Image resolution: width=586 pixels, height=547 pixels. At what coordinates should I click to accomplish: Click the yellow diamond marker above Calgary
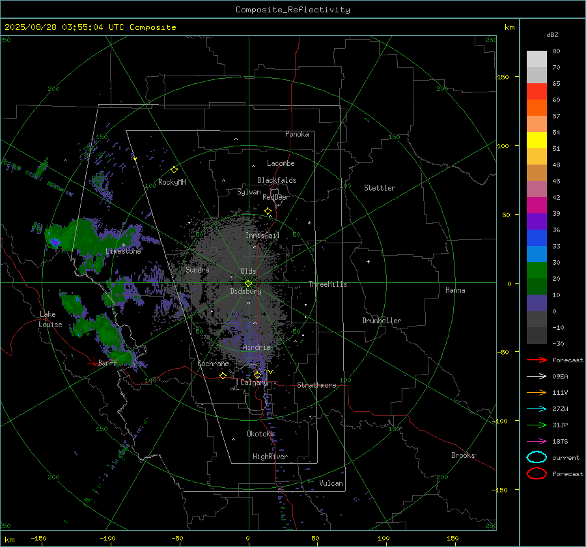(257, 375)
